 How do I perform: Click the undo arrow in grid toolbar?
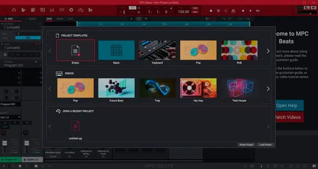click(146, 19)
